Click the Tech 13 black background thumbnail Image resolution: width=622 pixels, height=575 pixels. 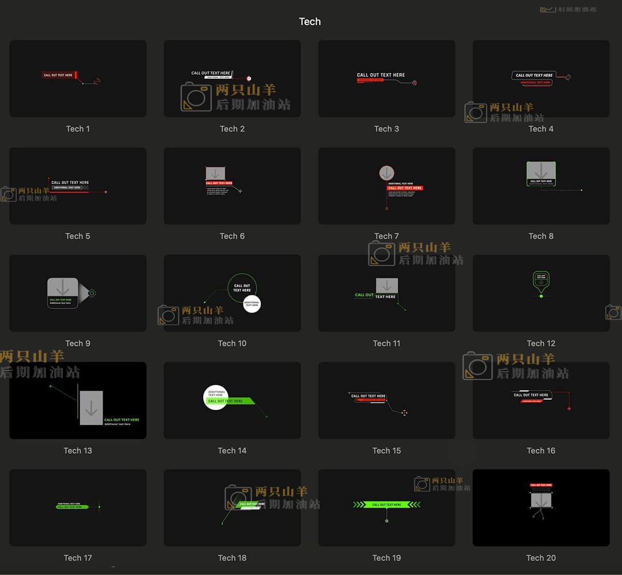(78, 401)
